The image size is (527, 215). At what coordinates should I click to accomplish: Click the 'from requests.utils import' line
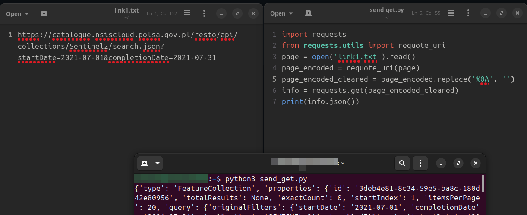[363, 45]
